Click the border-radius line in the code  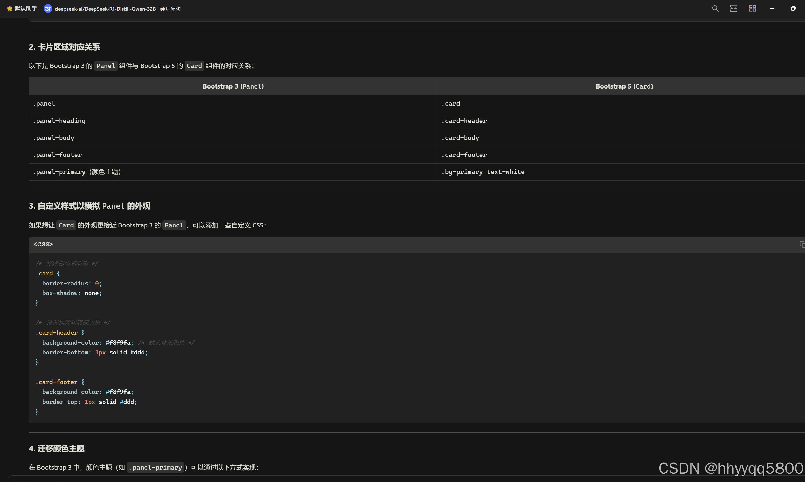tap(72, 283)
